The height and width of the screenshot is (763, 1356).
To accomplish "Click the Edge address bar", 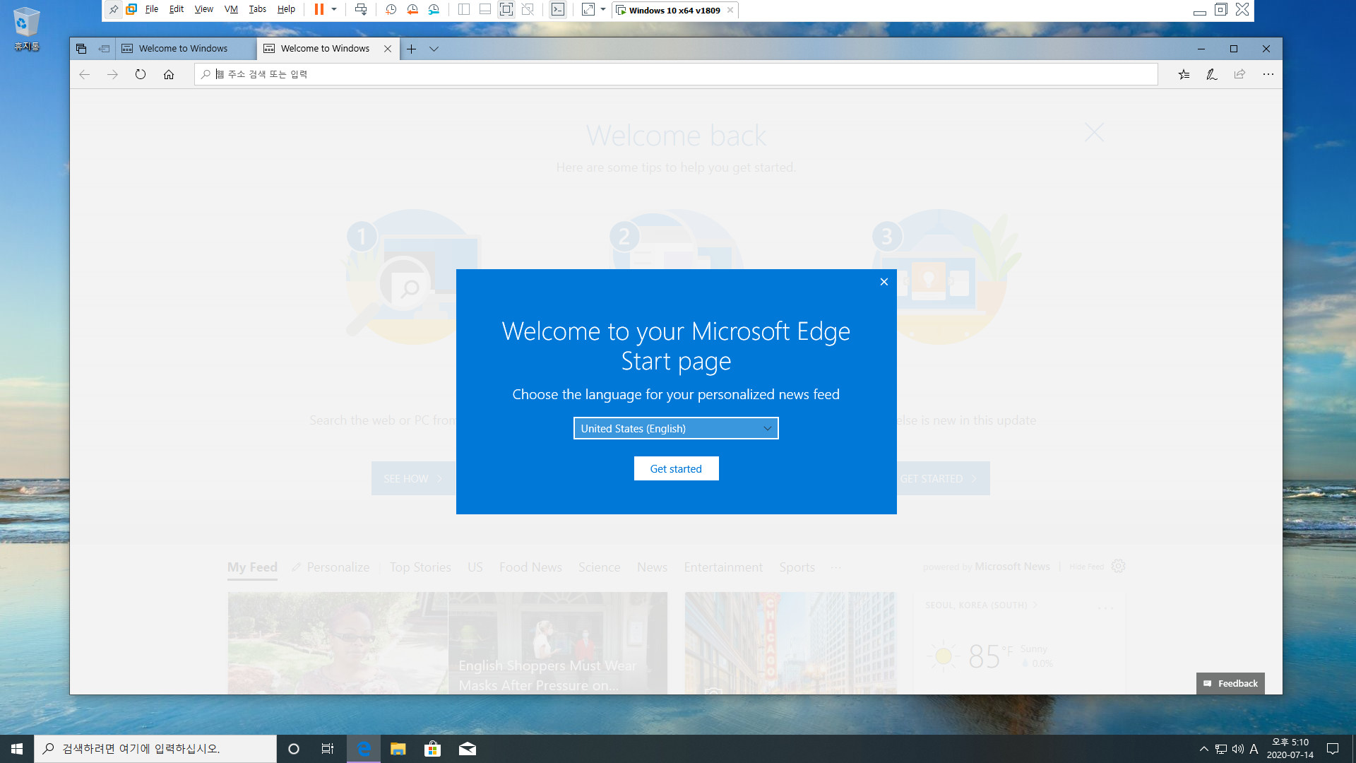I will pos(676,74).
